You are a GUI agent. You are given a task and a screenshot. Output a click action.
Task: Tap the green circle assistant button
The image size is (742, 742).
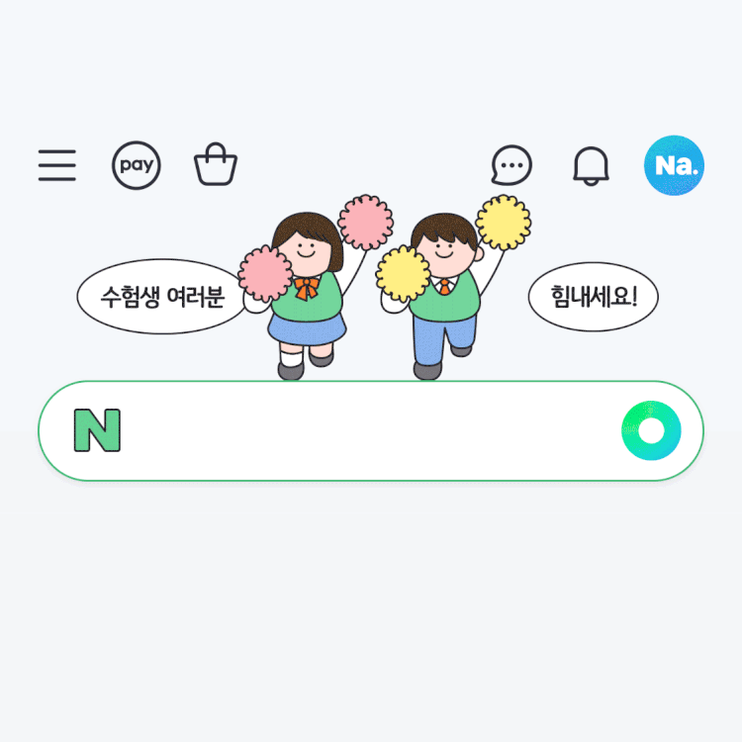pyautogui.click(x=651, y=430)
